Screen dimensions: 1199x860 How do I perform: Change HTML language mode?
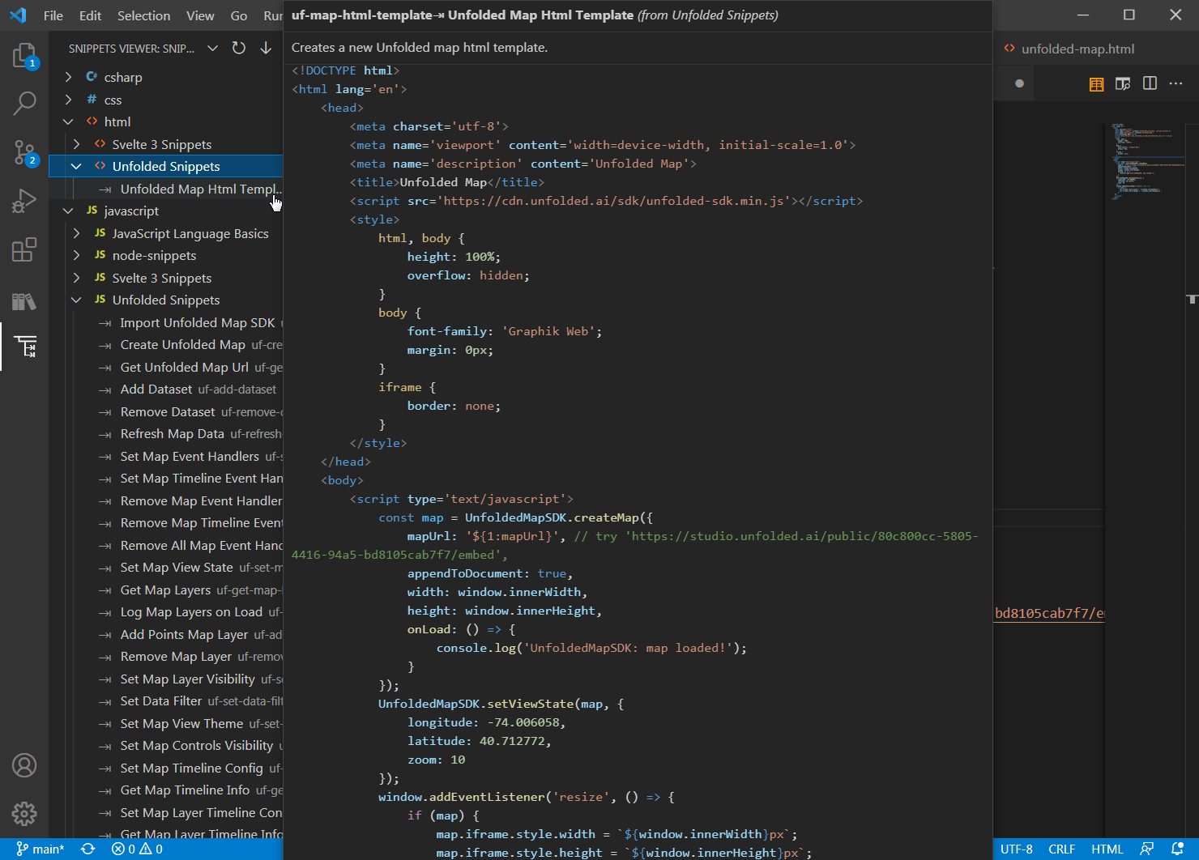pyautogui.click(x=1107, y=849)
